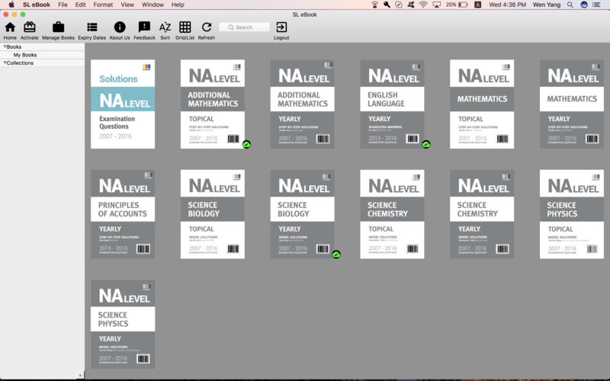Open the Help menu
Viewport: 610px width, 381px height.
[178, 5]
